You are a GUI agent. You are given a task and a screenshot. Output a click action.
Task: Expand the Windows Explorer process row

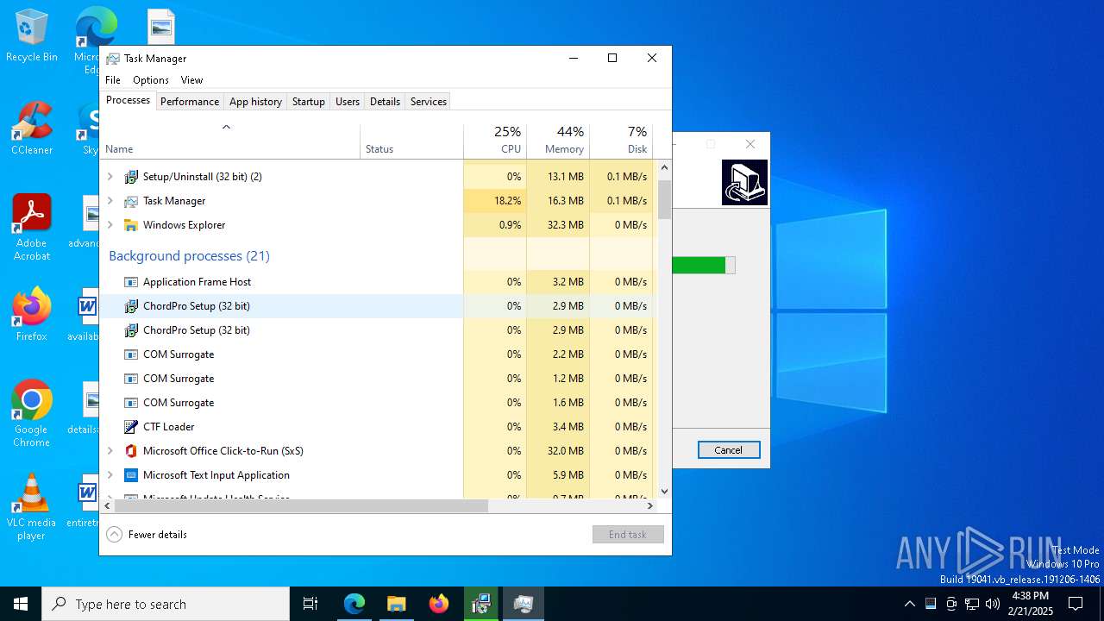click(110, 225)
